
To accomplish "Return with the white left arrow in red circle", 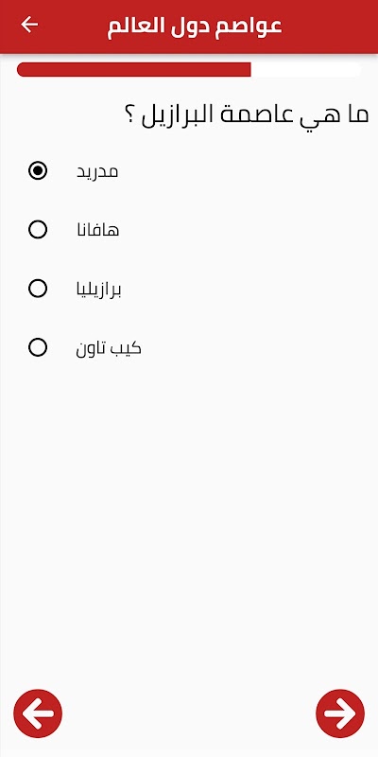I will (38, 713).
